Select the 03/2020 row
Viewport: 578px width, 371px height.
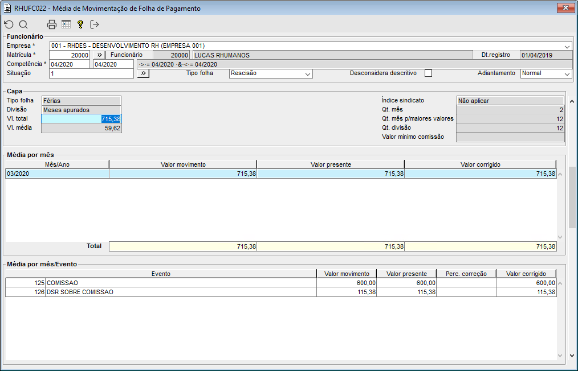click(x=281, y=174)
